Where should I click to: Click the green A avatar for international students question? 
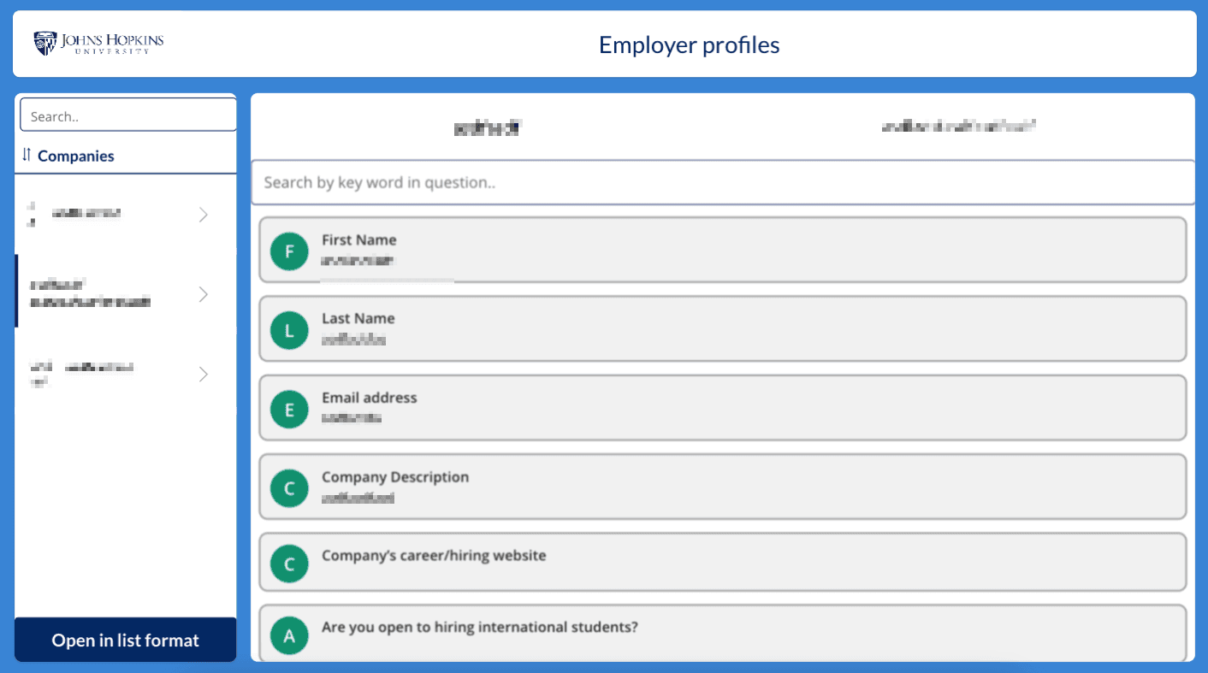click(x=289, y=635)
